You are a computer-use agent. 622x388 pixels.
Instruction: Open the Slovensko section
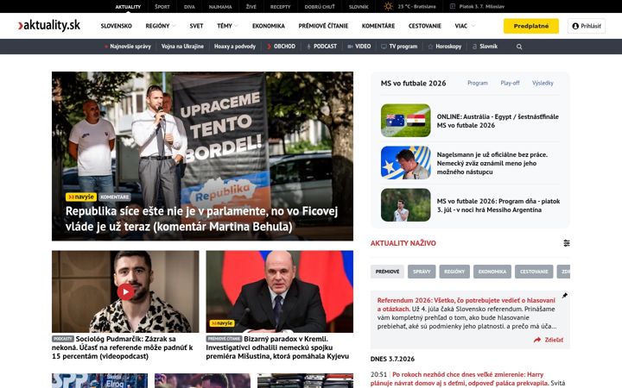(117, 26)
